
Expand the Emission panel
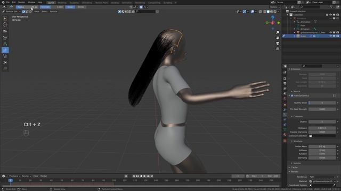coord(296,69)
